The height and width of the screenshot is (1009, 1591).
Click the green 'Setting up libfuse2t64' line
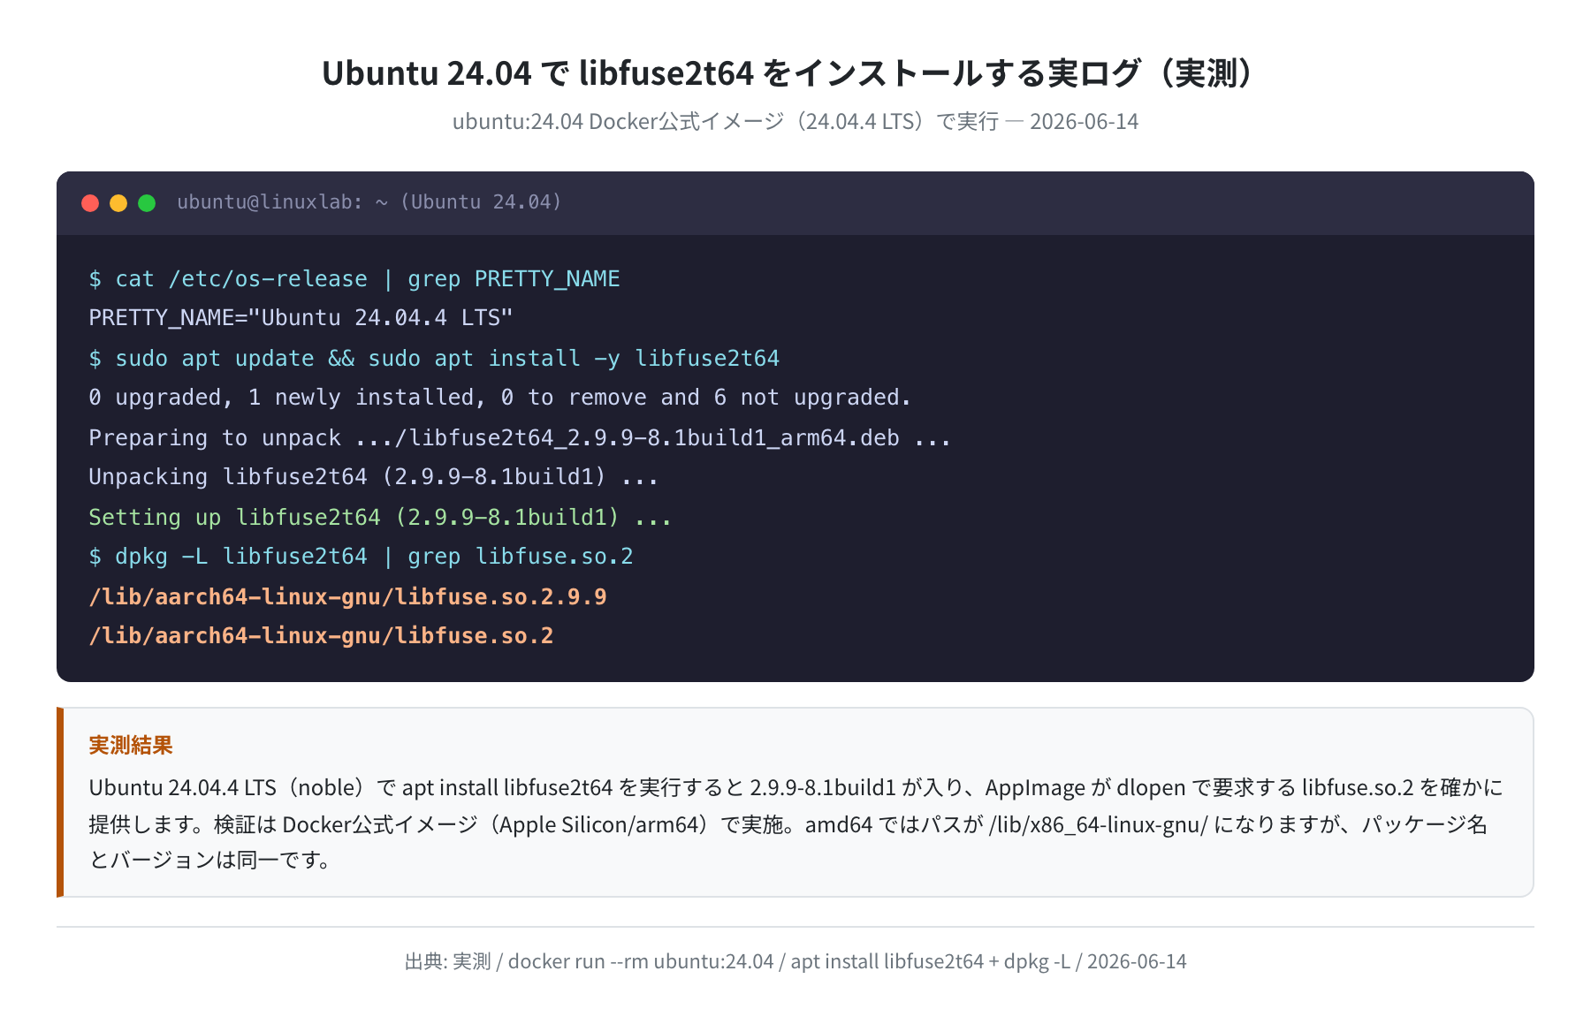[x=380, y=518]
